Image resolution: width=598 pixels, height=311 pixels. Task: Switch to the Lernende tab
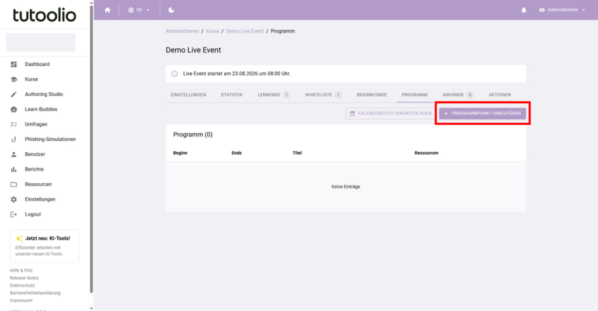273,95
